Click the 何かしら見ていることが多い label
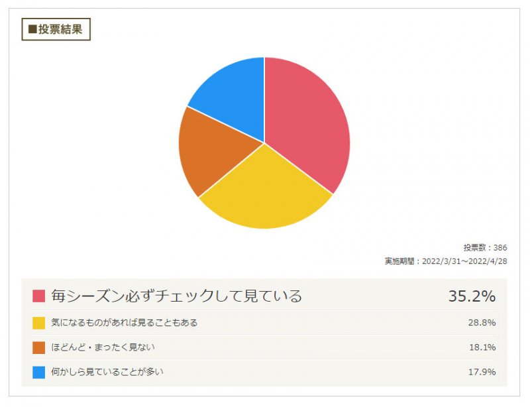The width and height of the screenshot is (530, 407). (107, 372)
